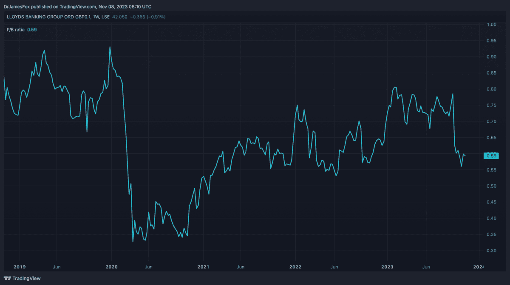Click the 0.45 mark on price scale
Image resolution: width=510 pixels, height=285 pixels.
tap(491, 202)
